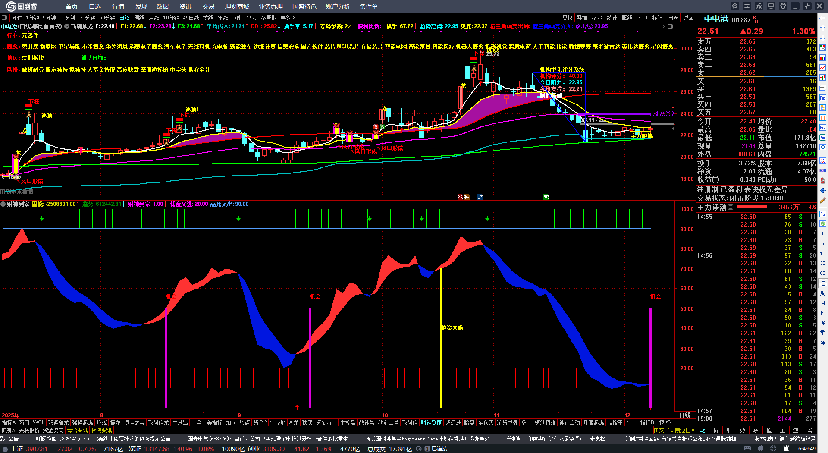Viewport: 828px width, 453px height.
Task: Select the pencil drawing tool icon
Action: [x=823, y=200]
